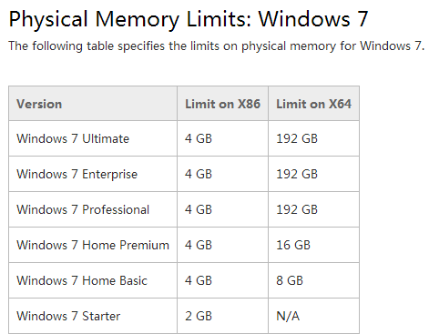
Task: Click the 2 GB Starter X86 limit
Action: click(x=199, y=316)
